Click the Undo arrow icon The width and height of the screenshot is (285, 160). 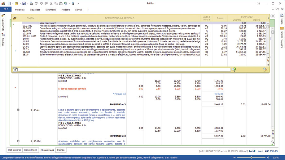[x=42, y=3]
